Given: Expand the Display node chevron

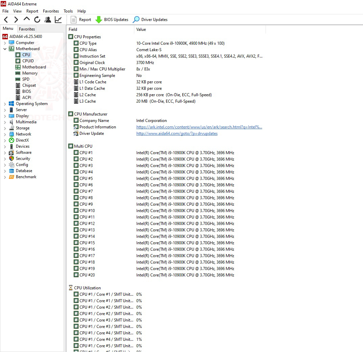Looking at the screenshot, I should tap(5, 116).
